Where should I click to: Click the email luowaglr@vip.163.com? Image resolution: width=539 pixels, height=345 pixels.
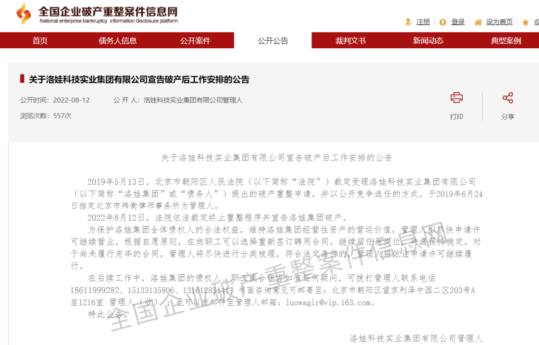click(x=328, y=303)
